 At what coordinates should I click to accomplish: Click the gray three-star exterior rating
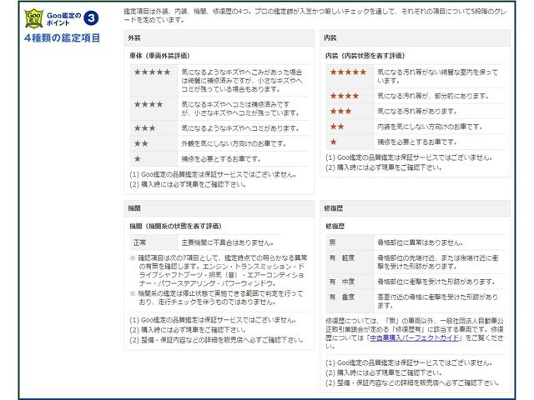tap(144, 127)
